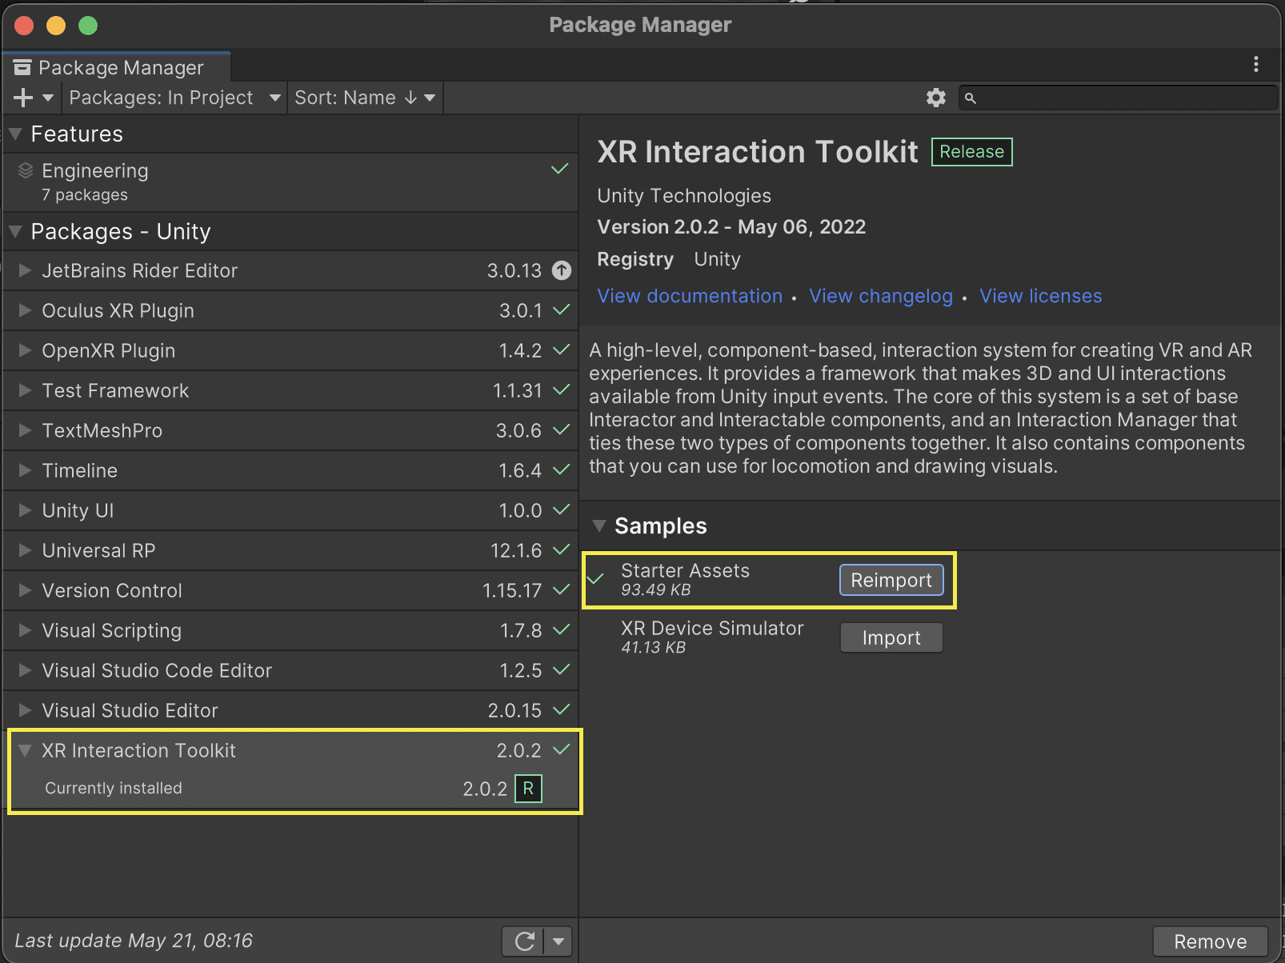
Task: Click the Version 2.0.2 - May 06, 2022 text
Action: pyautogui.click(x=731, y=227)
